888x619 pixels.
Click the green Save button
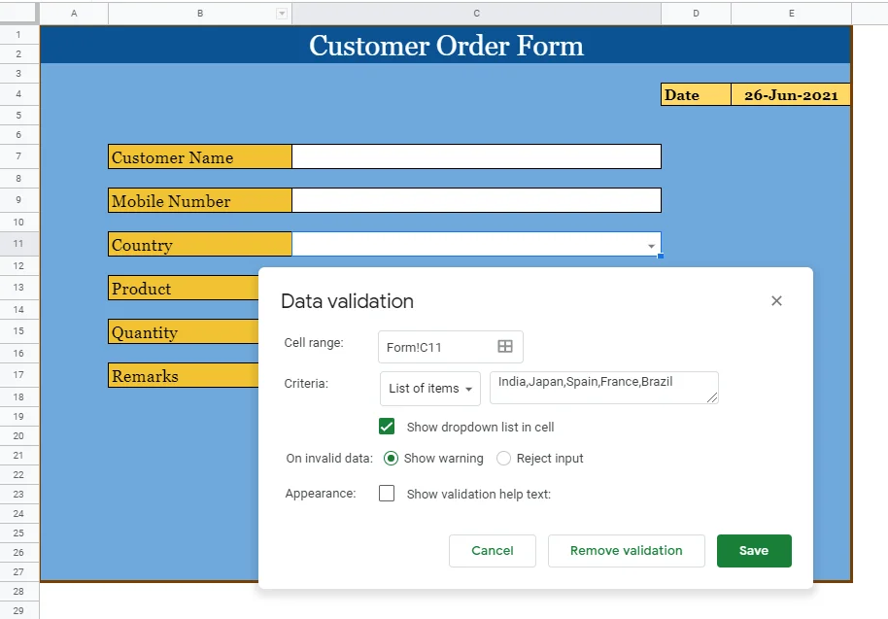point(754,550)
